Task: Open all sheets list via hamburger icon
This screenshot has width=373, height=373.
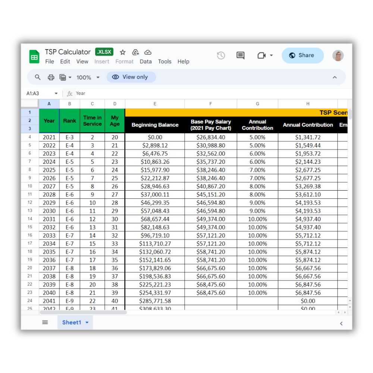Action: point(45,322)
